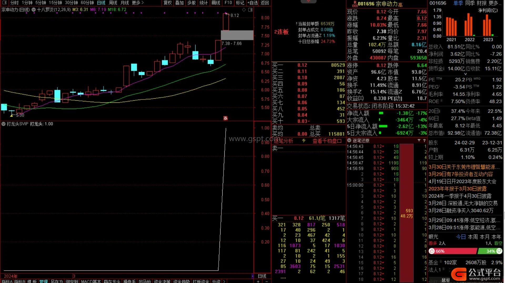
Task: Expand 更多 financial report options
Action: (494, 3)
